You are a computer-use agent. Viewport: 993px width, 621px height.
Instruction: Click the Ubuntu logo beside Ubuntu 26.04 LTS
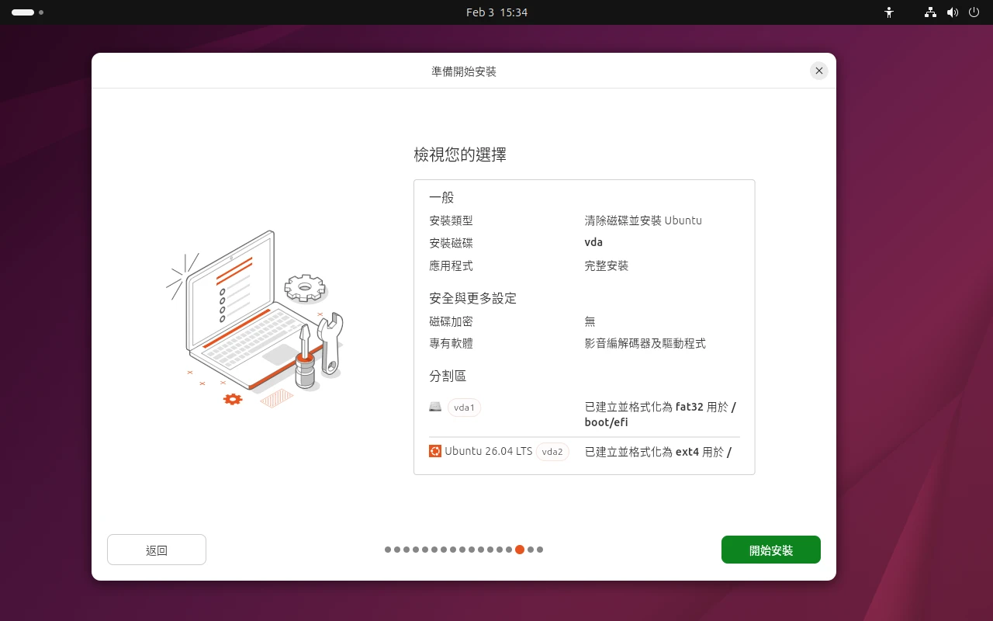coord(435,451)
